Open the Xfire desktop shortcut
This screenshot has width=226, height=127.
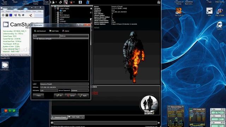pos(209,12)
